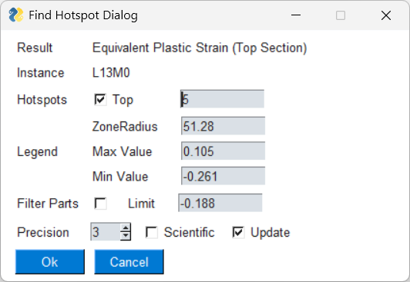
Task: Toggle the Top hotspots checkbox
Action: click(x=100, y=100)
